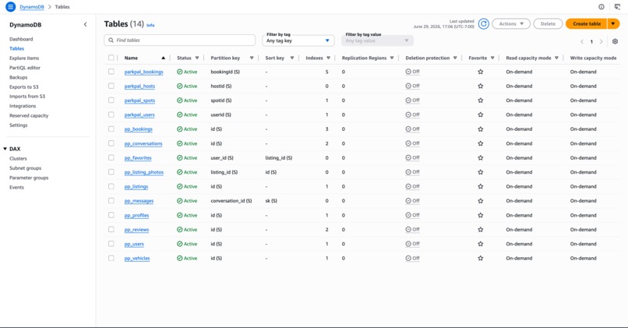The width and height of the screenshot is (628, 328).
Task: Favorite the pp_vehicles table star
Action: 480,259
